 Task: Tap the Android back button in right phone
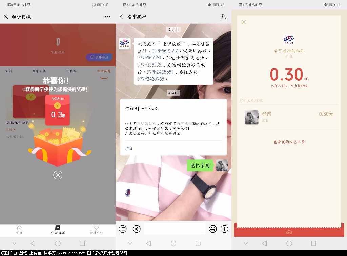coord(264,243)
